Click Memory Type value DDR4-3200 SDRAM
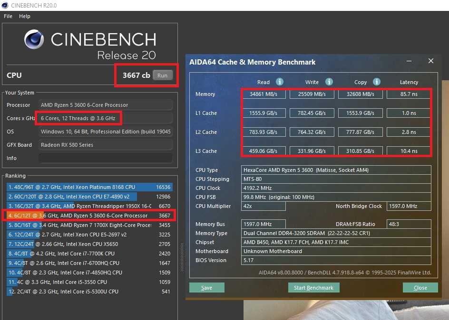449x320 pixels. (336, 233)
